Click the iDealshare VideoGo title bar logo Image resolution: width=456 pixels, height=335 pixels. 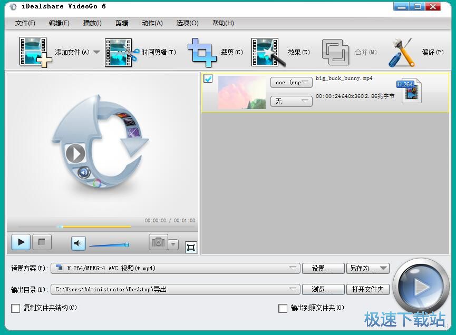[x=13, y=7]
